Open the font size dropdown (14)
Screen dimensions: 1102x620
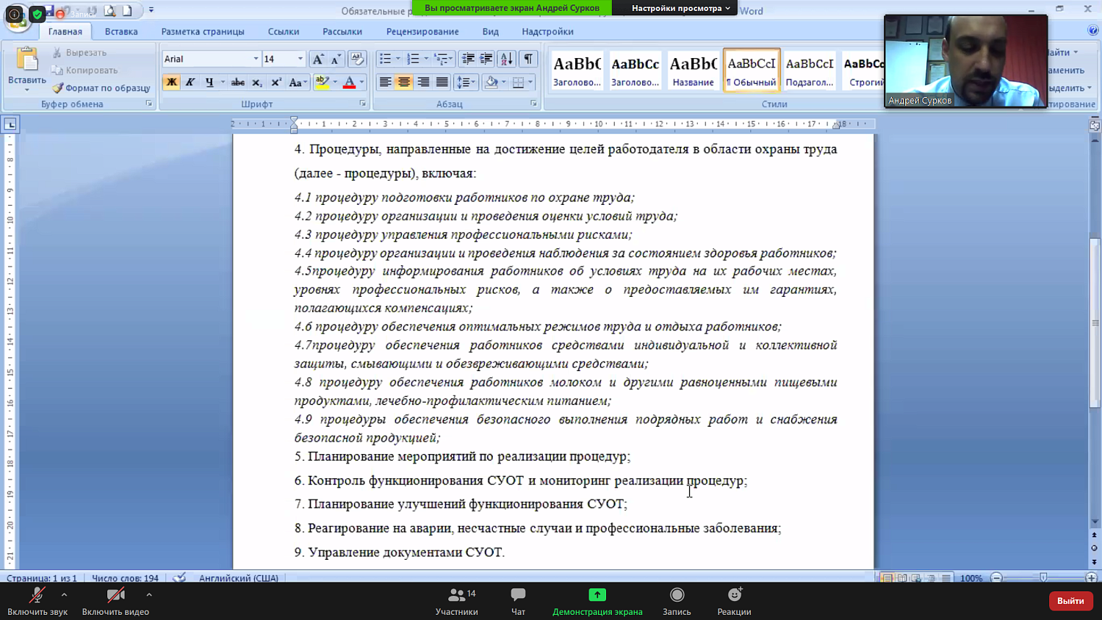pyautogui.click(x=300, y=59)
